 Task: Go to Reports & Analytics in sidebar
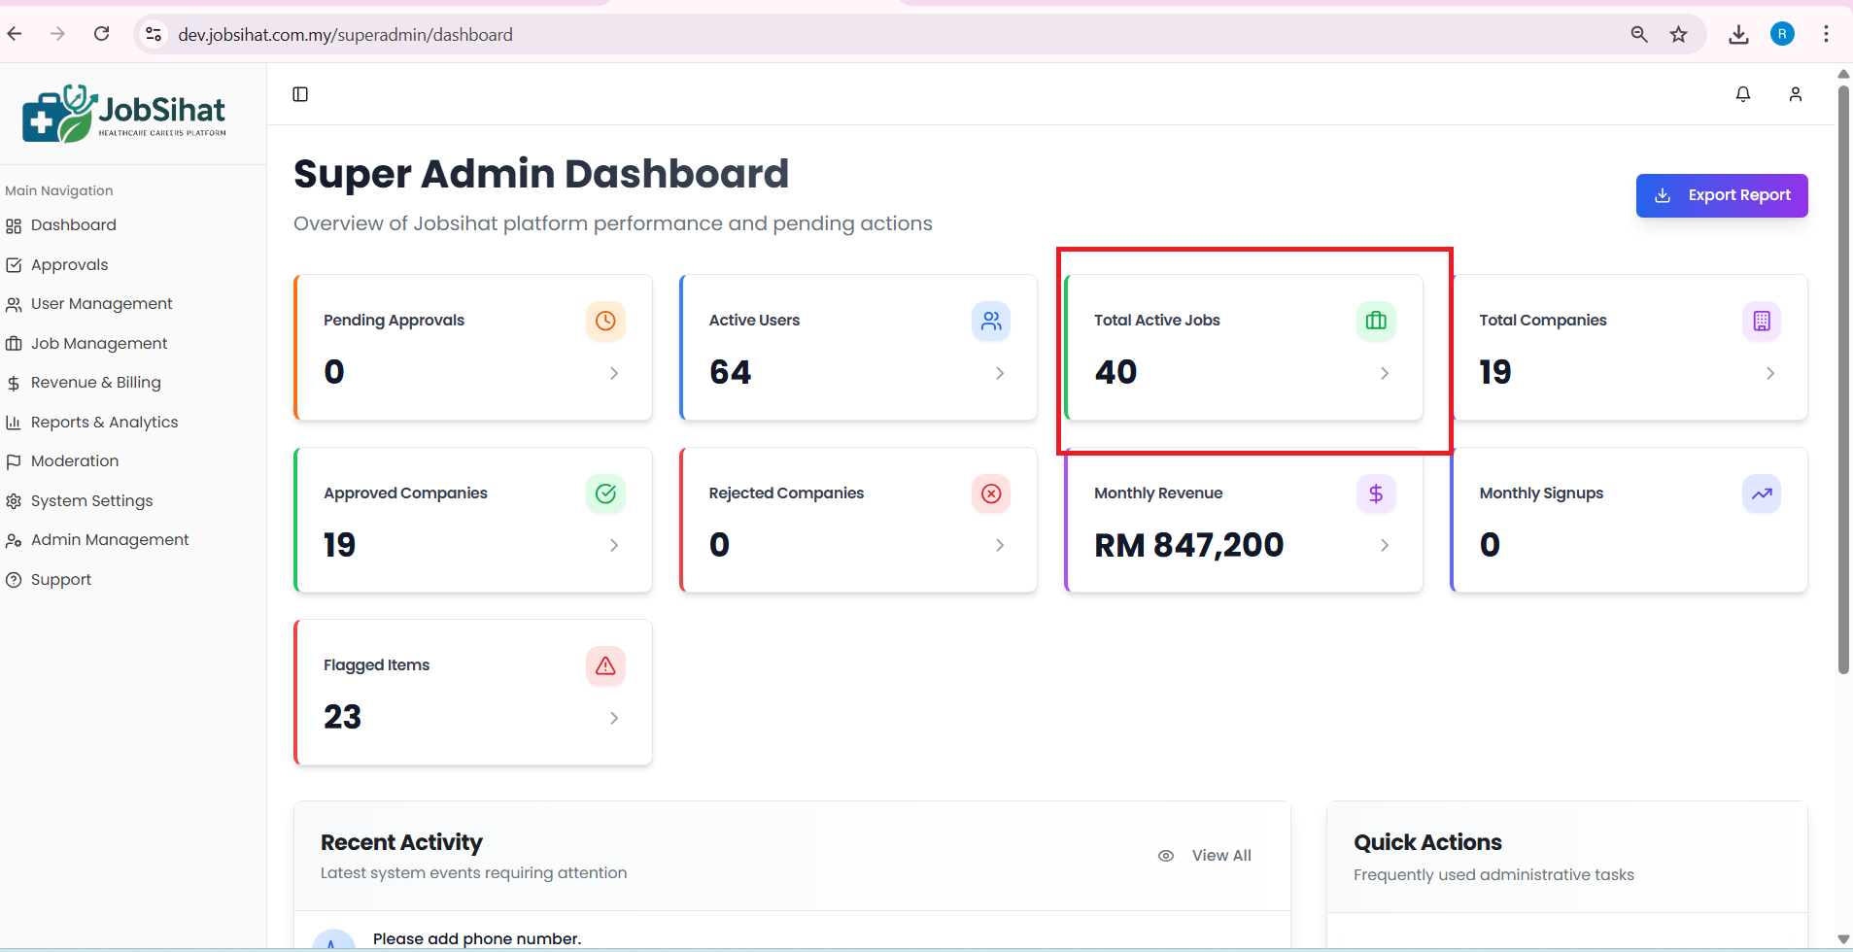(x=104, y=423)
